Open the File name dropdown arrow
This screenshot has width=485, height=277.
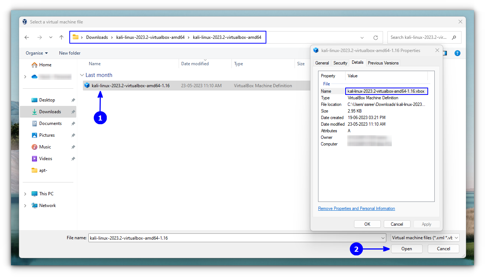point(383,238)
